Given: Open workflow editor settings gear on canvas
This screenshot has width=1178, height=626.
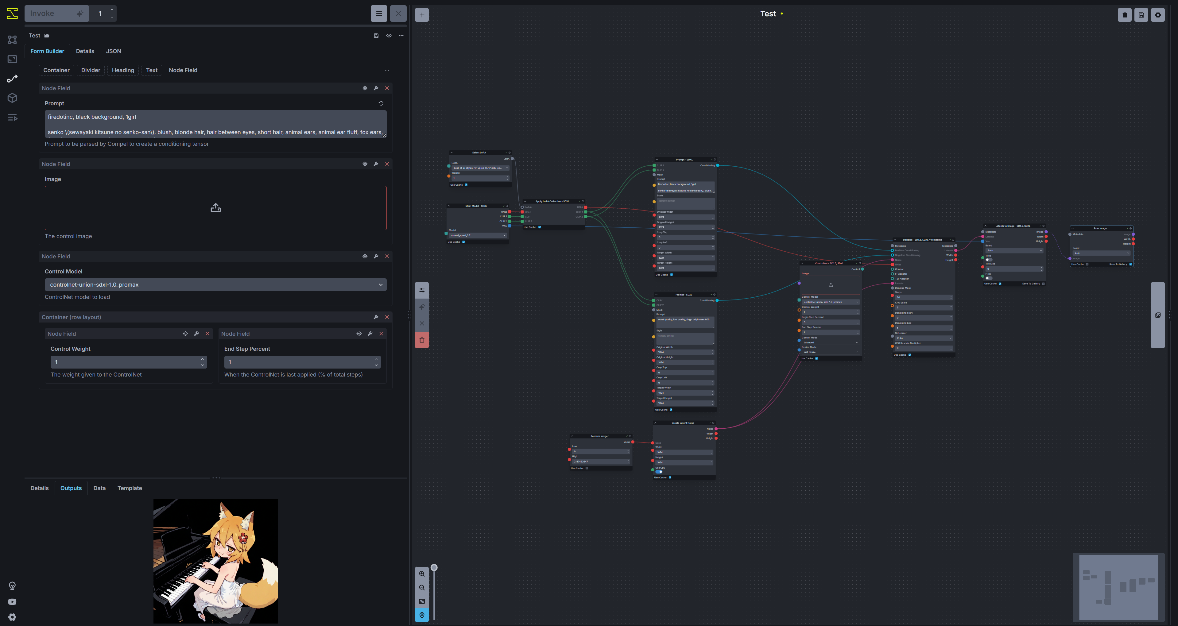Looking at the screenshot, I should pyautogui.click(x=1157, y=15).
